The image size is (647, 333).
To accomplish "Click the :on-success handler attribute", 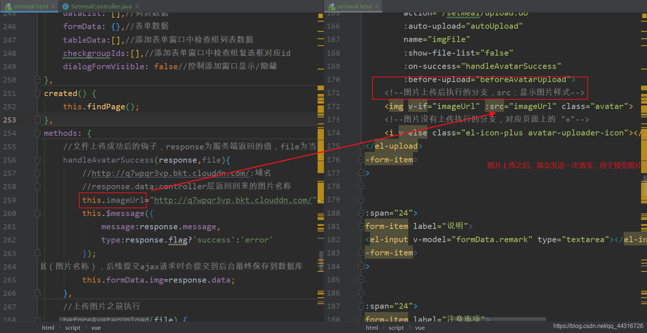I will [x=482, y=66].
